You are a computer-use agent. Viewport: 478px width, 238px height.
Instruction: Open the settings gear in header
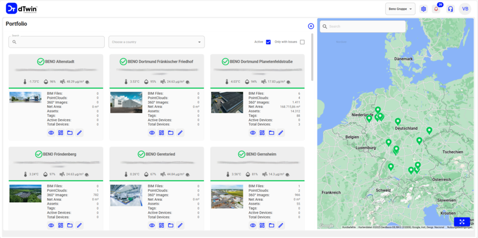tap(423, 9)
